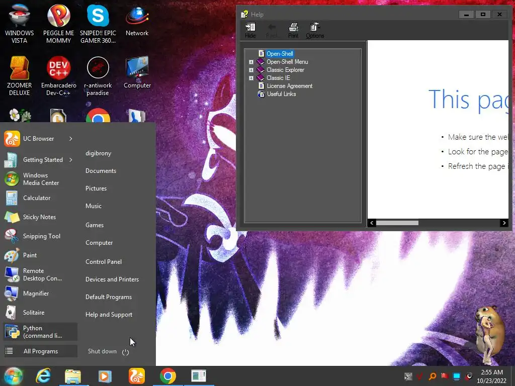
Task: Click the WINDOWS VISTA desktop icon
Action: coord(20,23)
